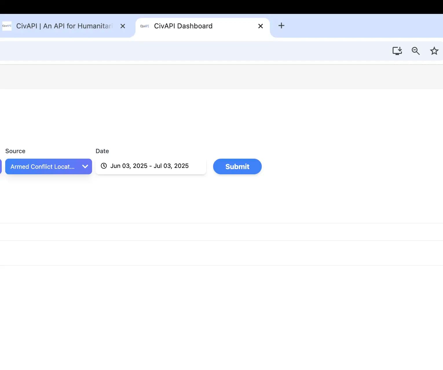Viewport: 443px width, 370px height.
Task: Close the CivAPI humanitarian API tab
Action: [x=123, y=26]
